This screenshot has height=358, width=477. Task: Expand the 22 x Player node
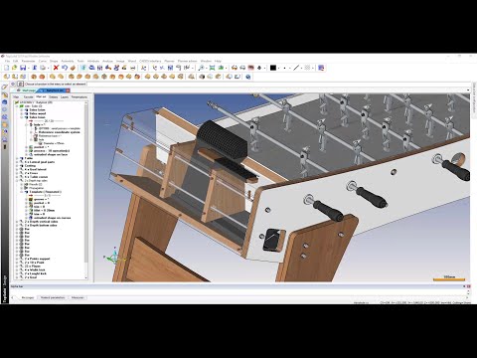click(17, 267)
